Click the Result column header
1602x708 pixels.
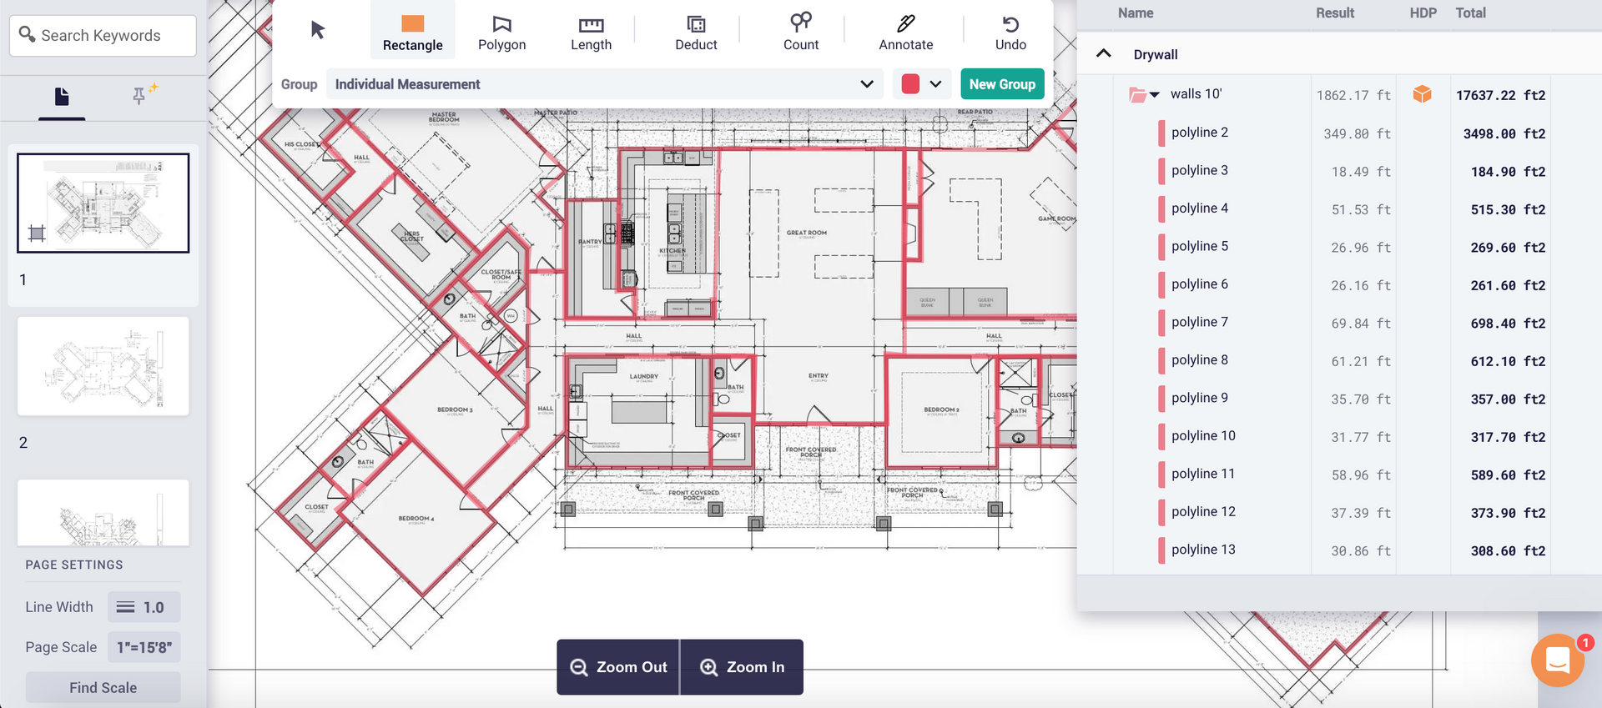click(x=1335, y=13)
